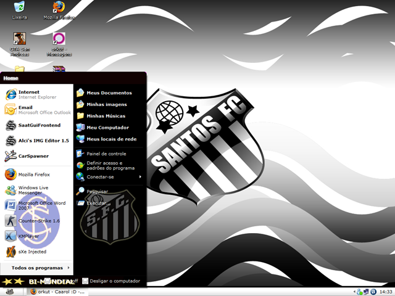Screen dimensions: 395x296
Task: Click the Internet Explorer icon in Start menu
Action: (x=11, y=94)
